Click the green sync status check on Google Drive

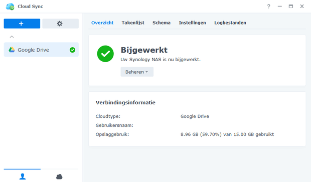pyautogui.click(x=72, y=50)
